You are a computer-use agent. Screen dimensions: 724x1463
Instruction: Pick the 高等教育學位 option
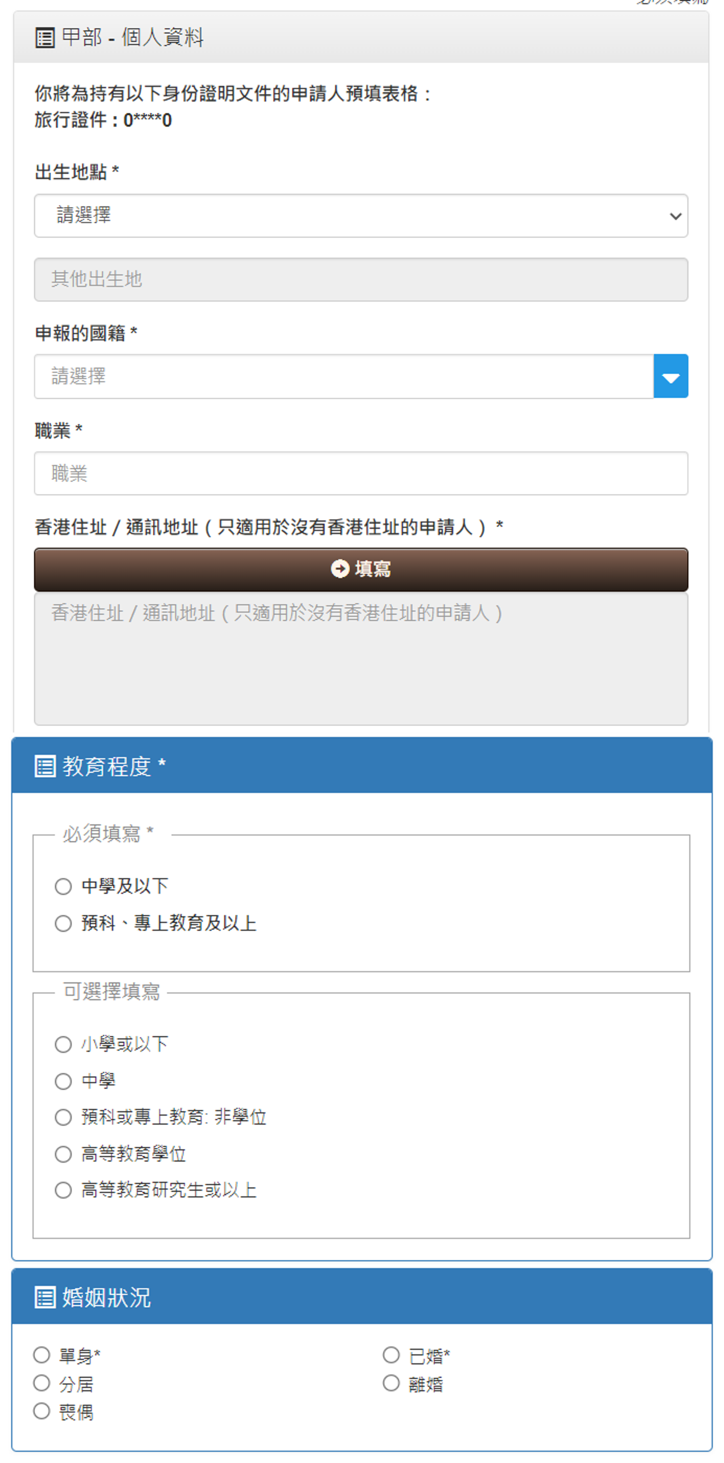63,1153
